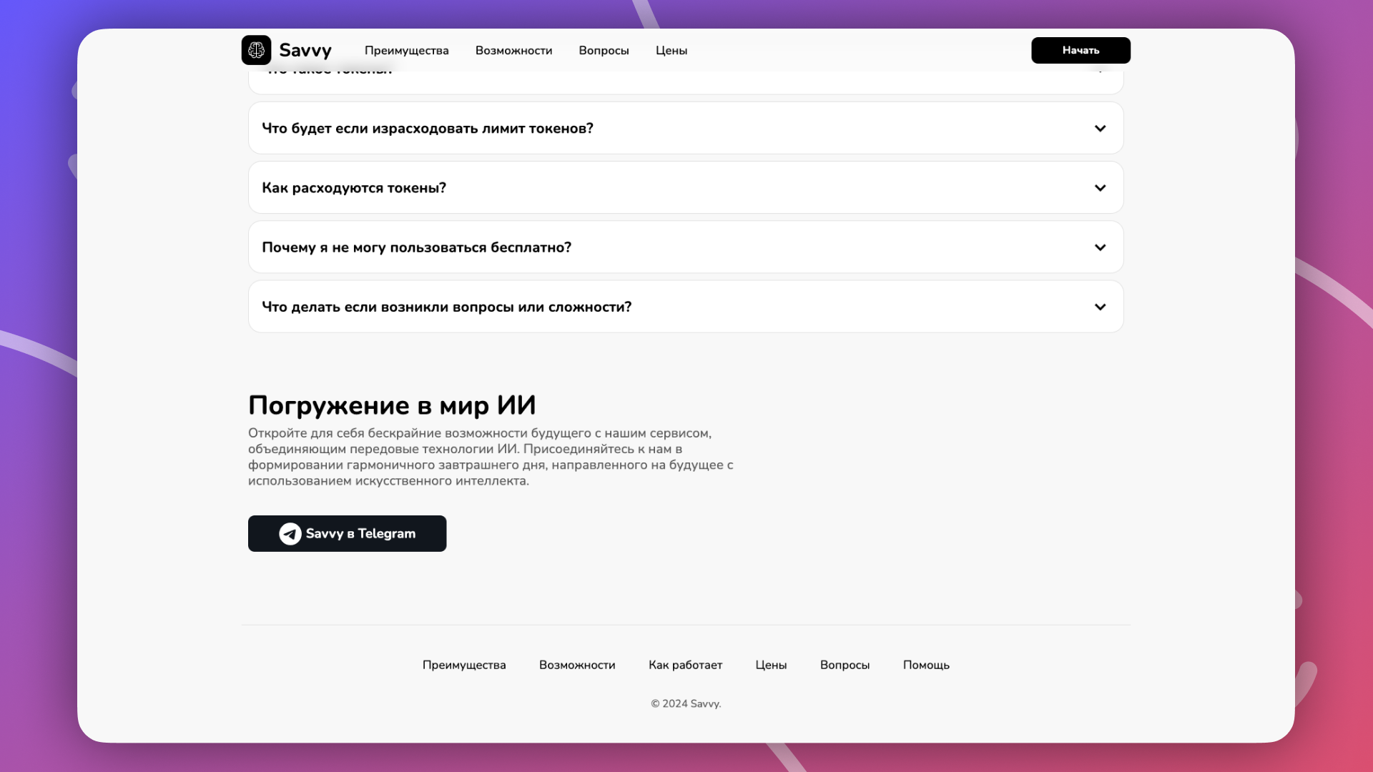Expand the token limit question chevron
Screen dimensions: 1373x772
click(1100, 129)
